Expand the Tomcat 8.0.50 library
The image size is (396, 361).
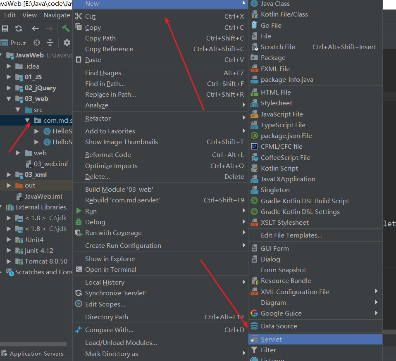pos(9,261)
